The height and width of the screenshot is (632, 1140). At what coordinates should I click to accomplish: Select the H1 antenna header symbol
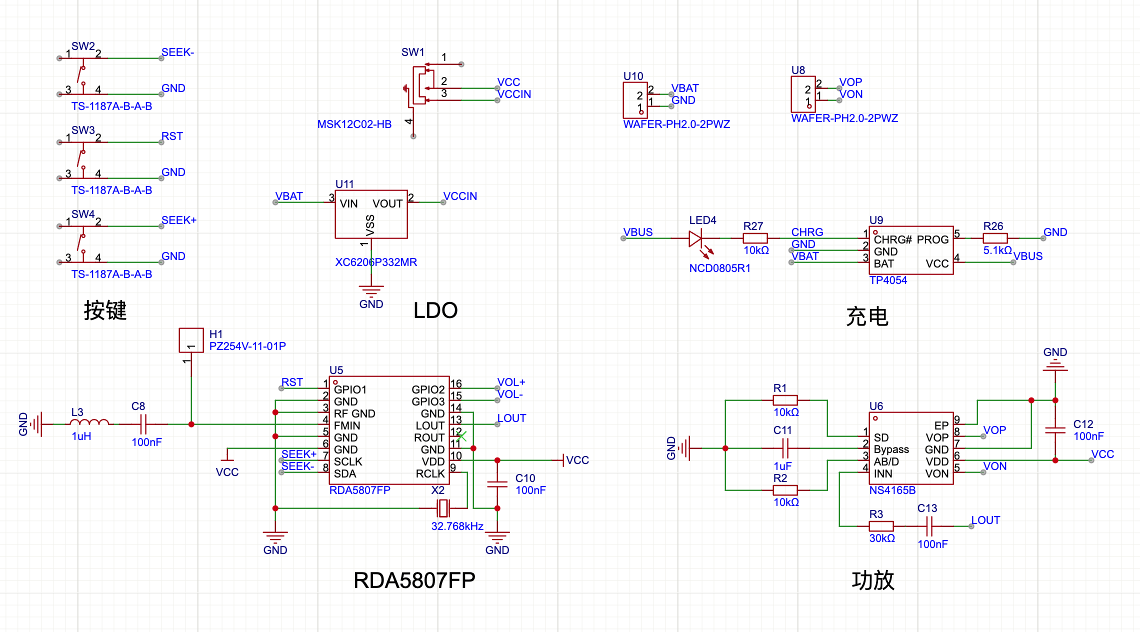[191, 340]
